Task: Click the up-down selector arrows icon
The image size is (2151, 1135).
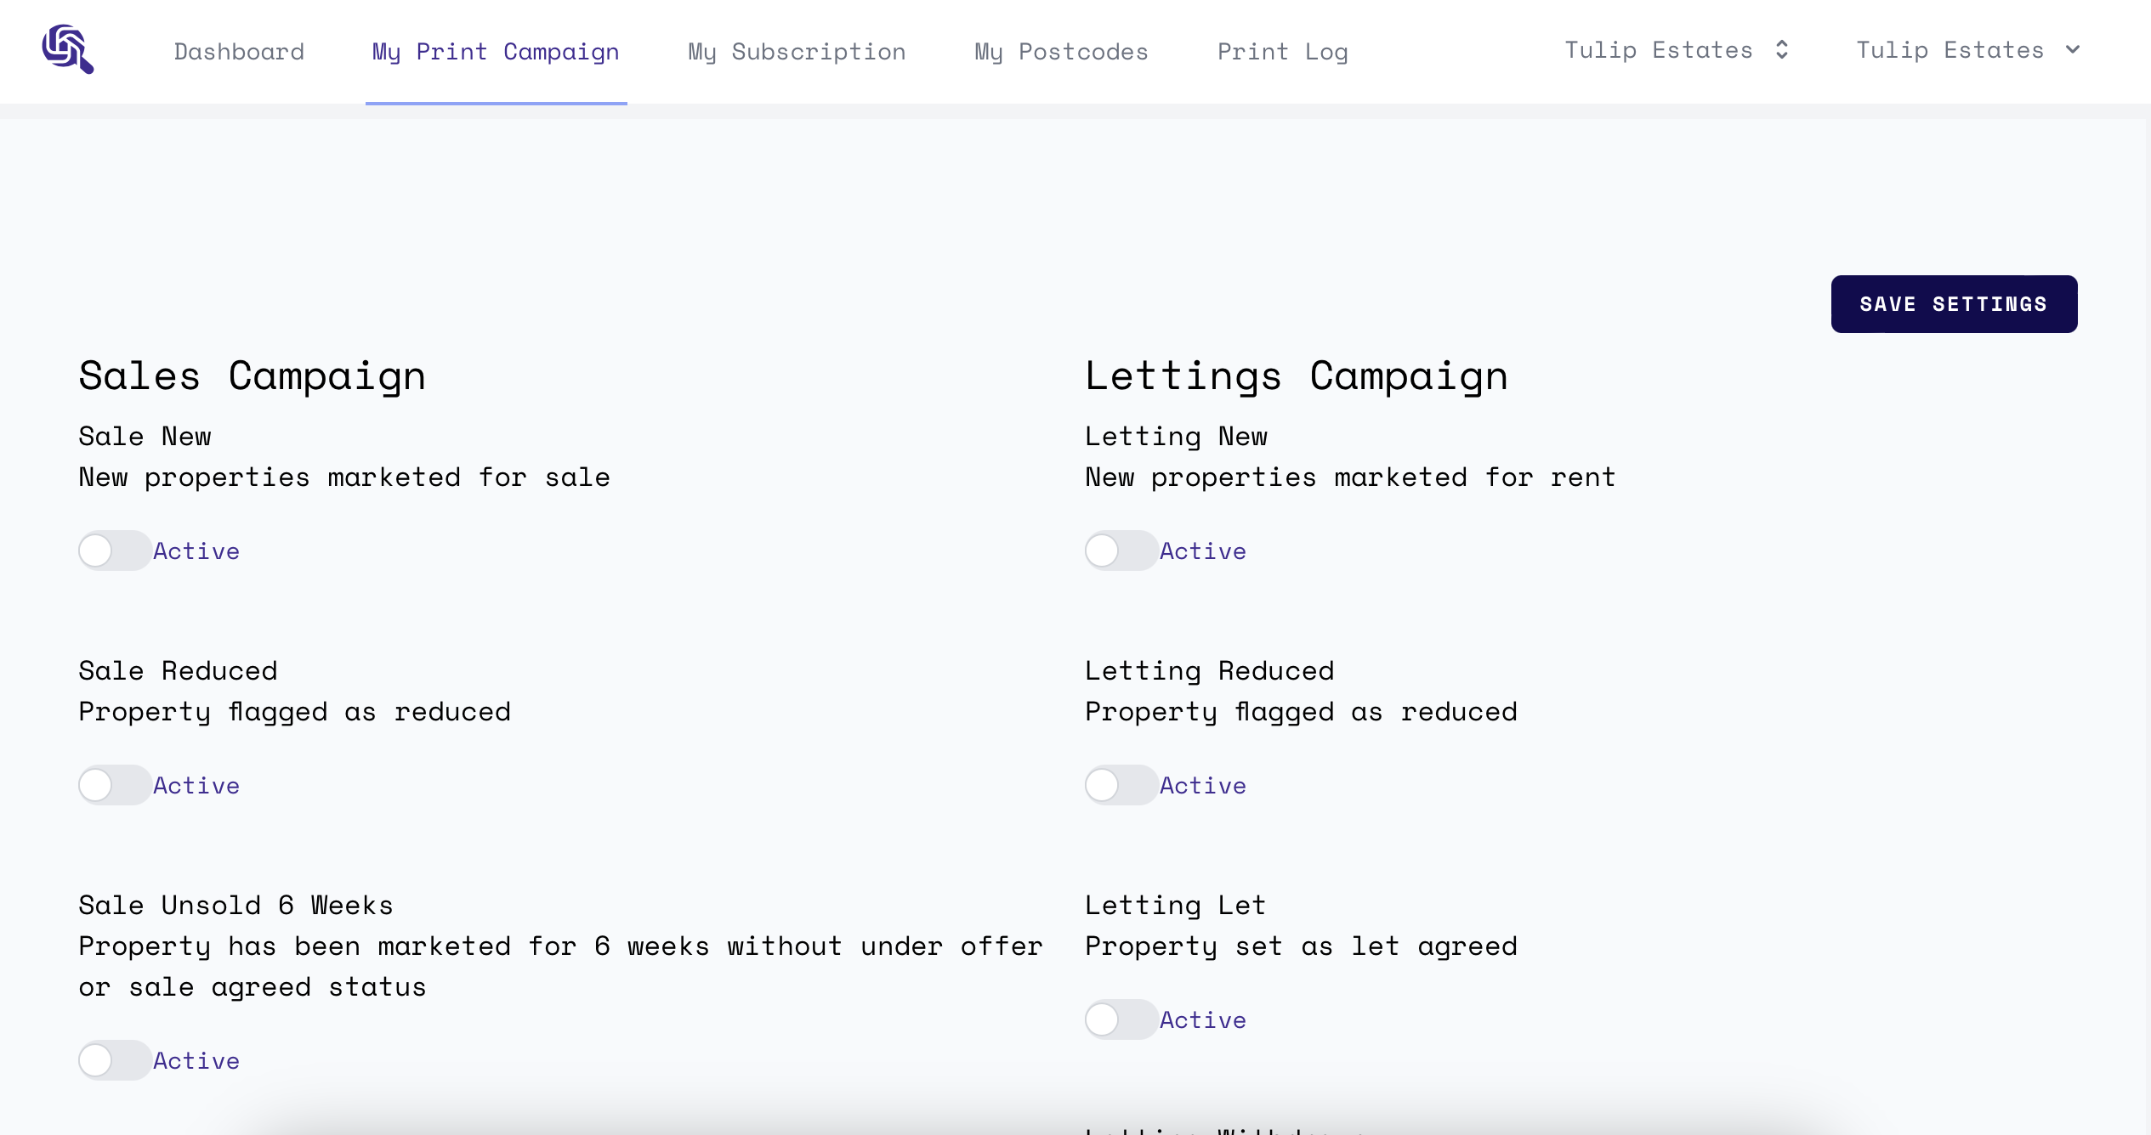Action: (1782, 50)
